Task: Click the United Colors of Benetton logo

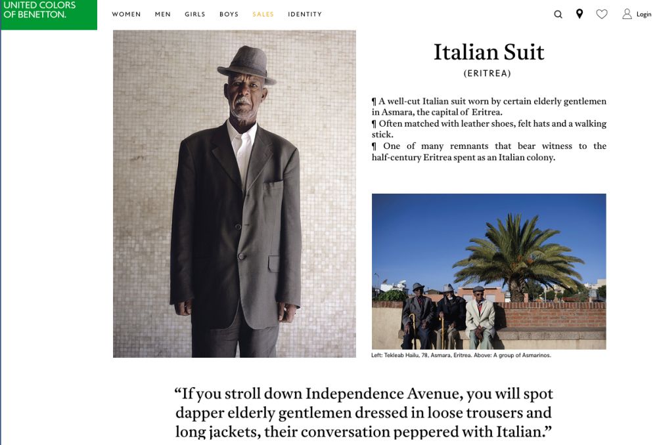Action: (x=49, y=14)
